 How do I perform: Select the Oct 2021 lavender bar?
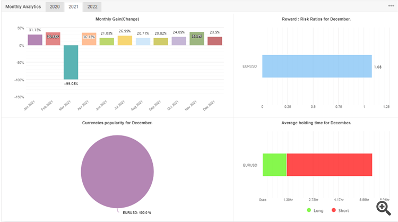point(179,41)
